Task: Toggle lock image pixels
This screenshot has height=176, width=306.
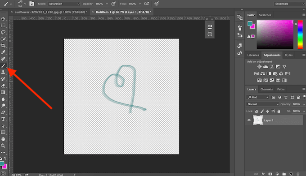Action: tap(262, 111)
